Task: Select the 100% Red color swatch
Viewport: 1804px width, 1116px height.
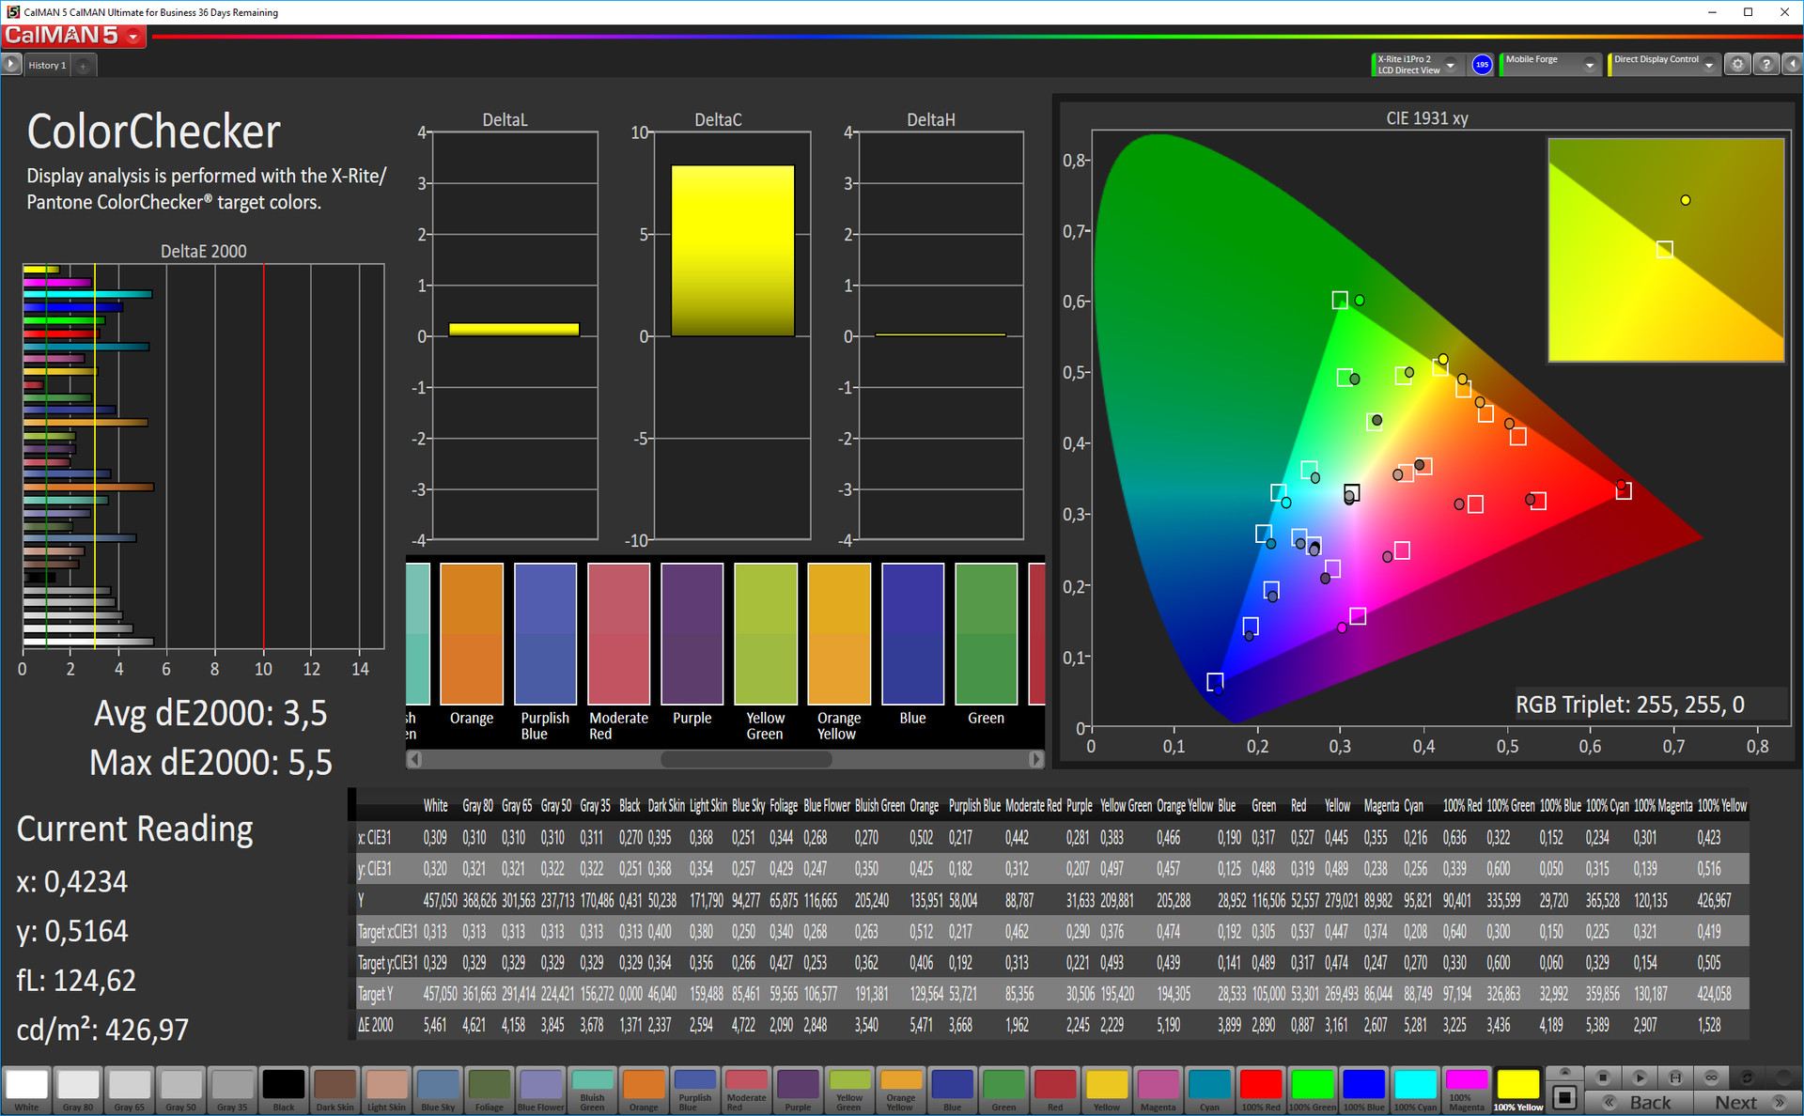Action: [1260, 1090]
